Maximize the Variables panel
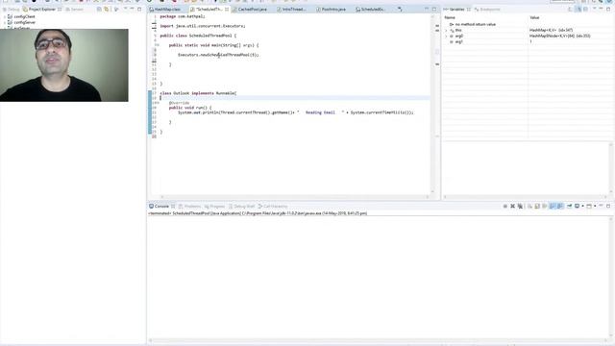This screenshot has width=615, height=346. [x=608, y=9]
